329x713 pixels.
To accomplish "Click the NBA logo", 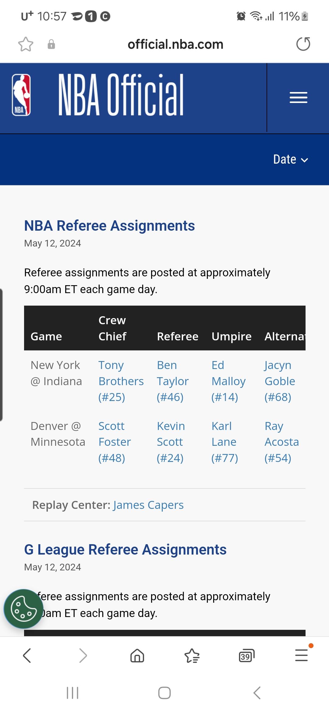I will (21, 95).
